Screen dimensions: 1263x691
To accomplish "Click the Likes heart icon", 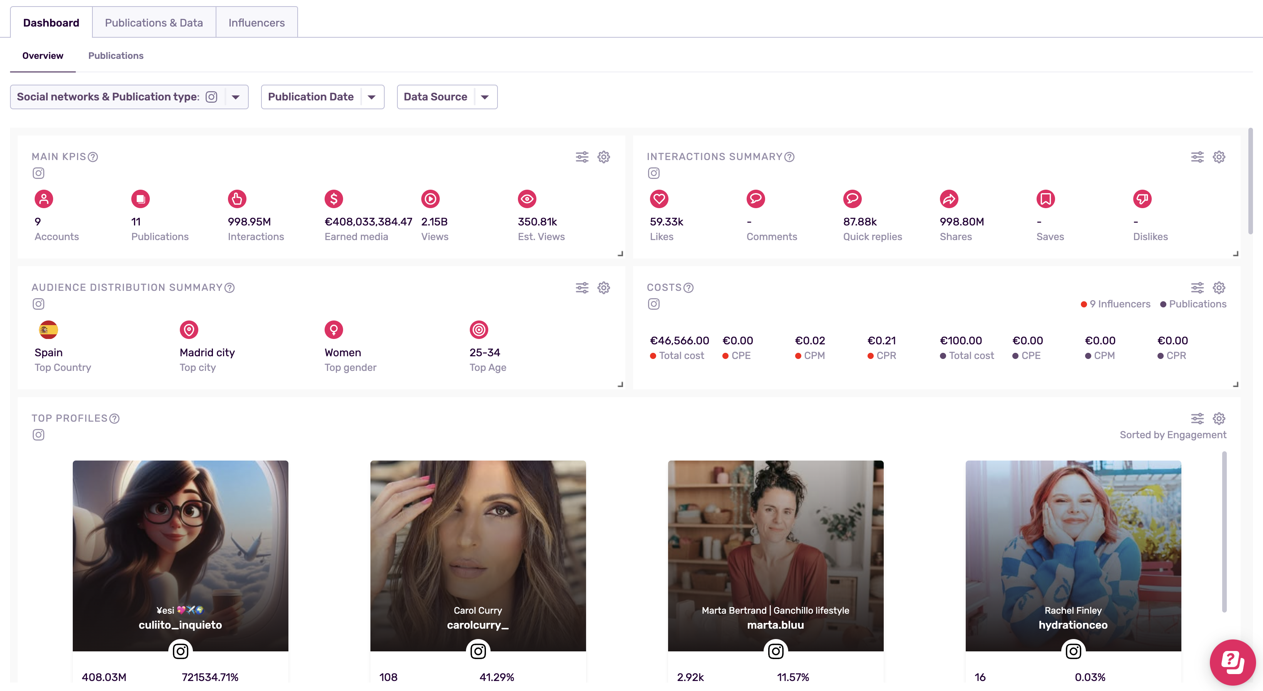I will coord(659,199).
